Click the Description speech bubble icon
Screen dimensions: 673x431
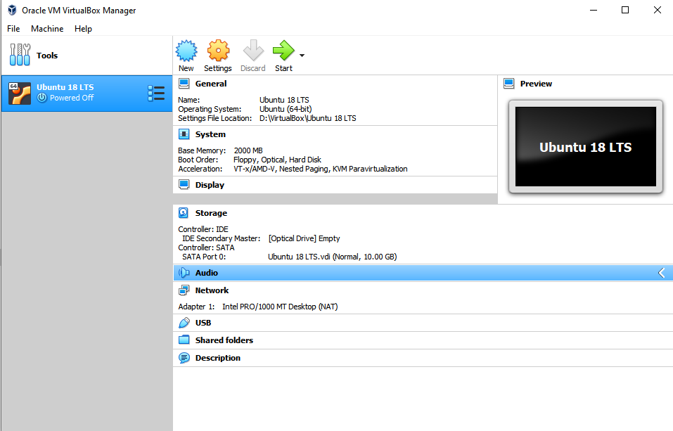[184, 358]
